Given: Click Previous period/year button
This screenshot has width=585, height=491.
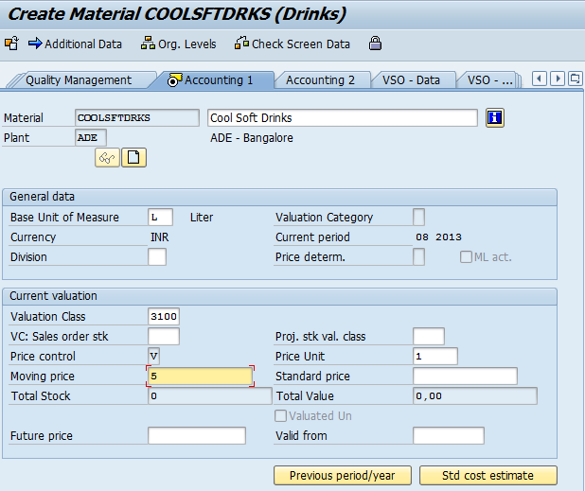Looking at the screenshot, I should (x=342, y=475).
